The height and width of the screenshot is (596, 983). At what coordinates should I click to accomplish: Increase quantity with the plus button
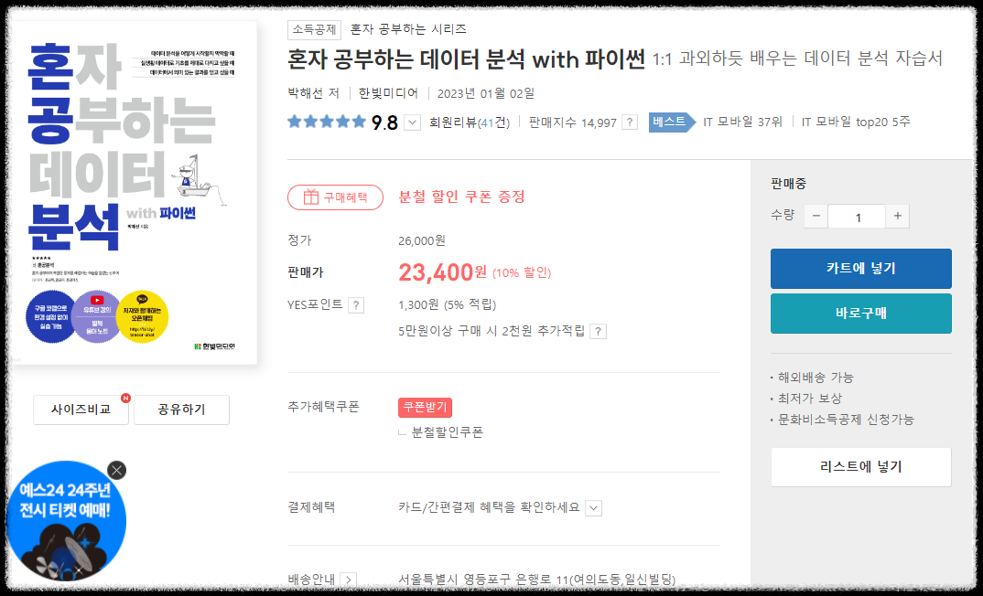tap(897, 216)
